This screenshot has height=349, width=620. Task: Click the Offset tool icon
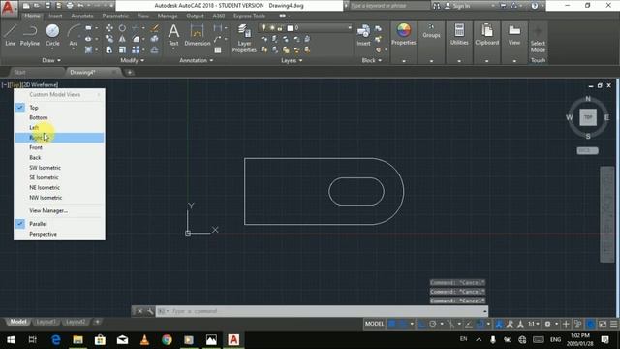coord(155,49)
